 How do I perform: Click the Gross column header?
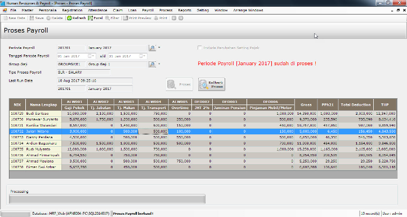coord(306,105)
